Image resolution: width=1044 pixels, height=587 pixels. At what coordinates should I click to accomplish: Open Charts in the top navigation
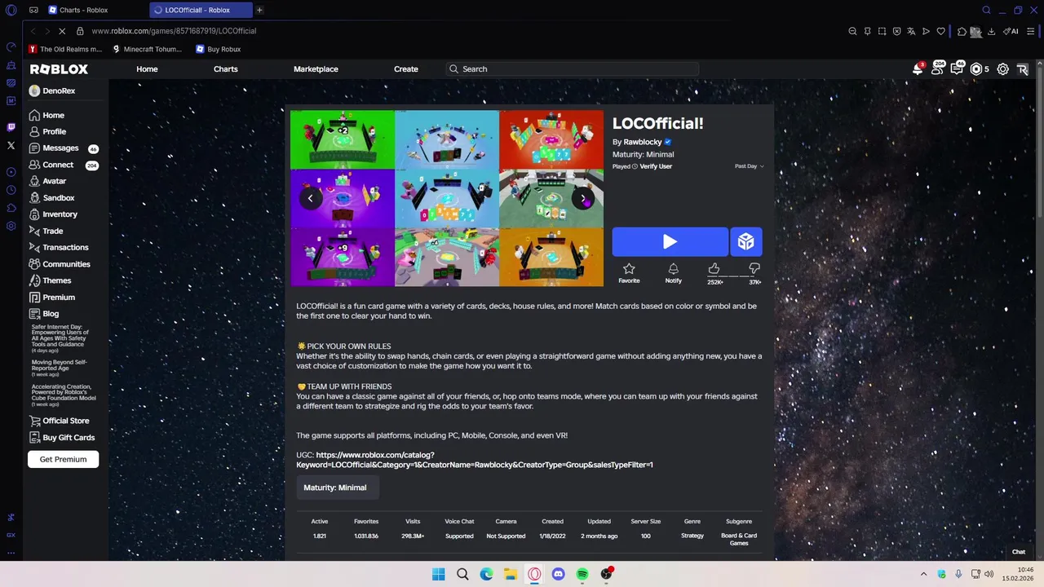226,69
